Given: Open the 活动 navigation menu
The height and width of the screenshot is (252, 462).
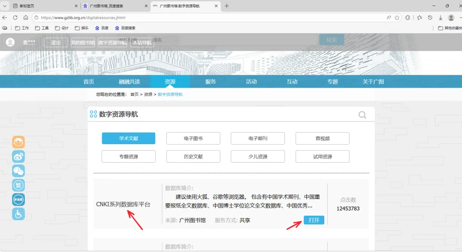Looking at the screenshot, I should [x=252, y=82].
